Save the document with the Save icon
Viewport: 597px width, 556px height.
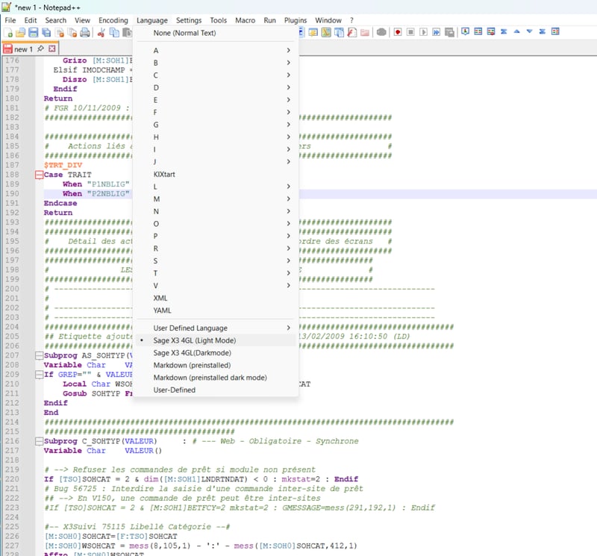click(x=34, y=32)
